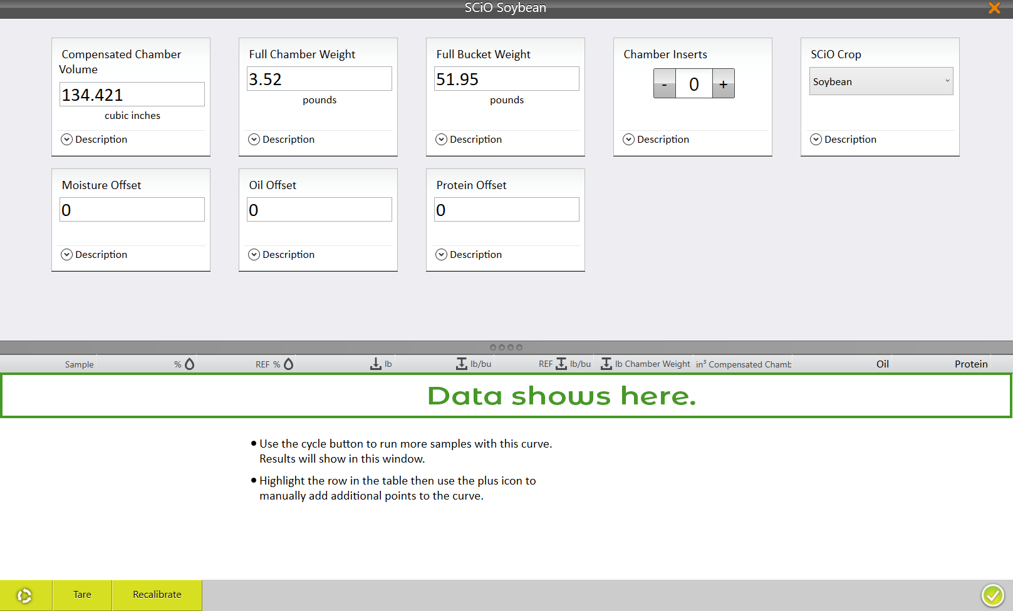
Task: Click the green checkmark confirm icon
Action: coord(992,595)
